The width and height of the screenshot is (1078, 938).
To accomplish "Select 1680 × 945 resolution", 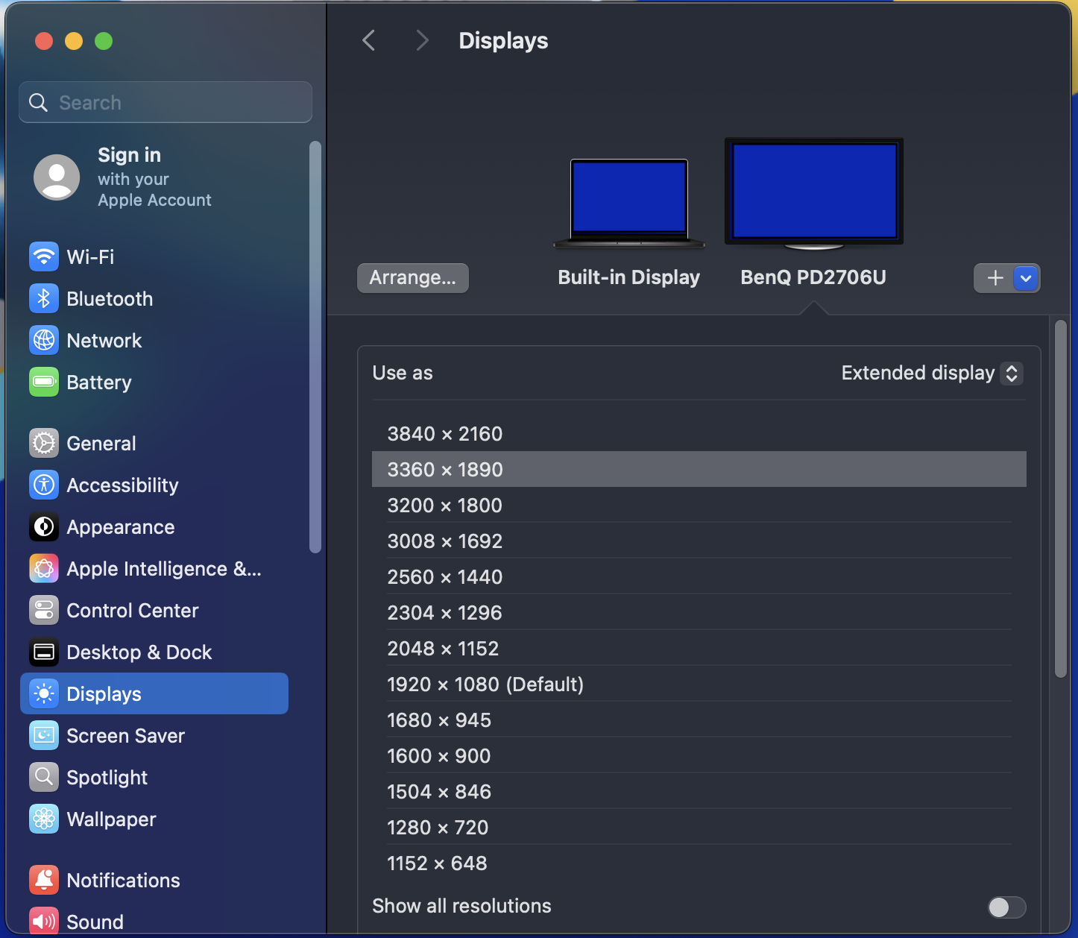I will pyautogui.click(x=699, y=720).
